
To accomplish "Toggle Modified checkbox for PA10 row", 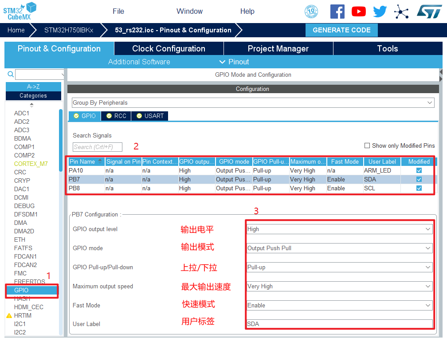I will [419, 170].
